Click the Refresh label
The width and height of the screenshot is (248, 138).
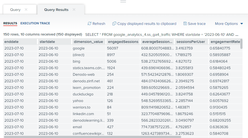[99, 24]
